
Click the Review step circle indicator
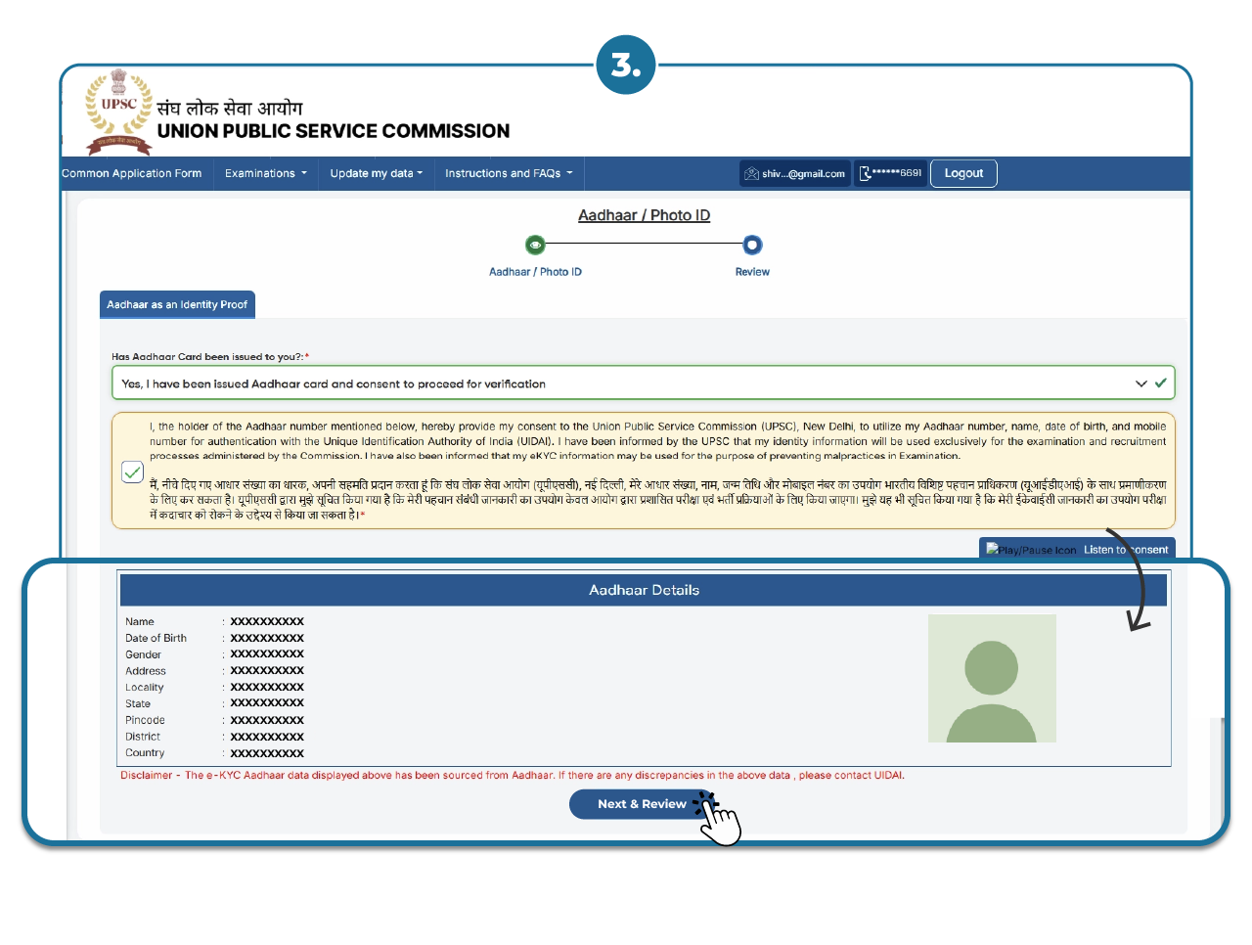(751, 245)
